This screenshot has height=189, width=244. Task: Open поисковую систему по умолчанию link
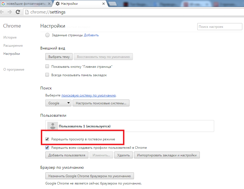click(x=89, y=95)
